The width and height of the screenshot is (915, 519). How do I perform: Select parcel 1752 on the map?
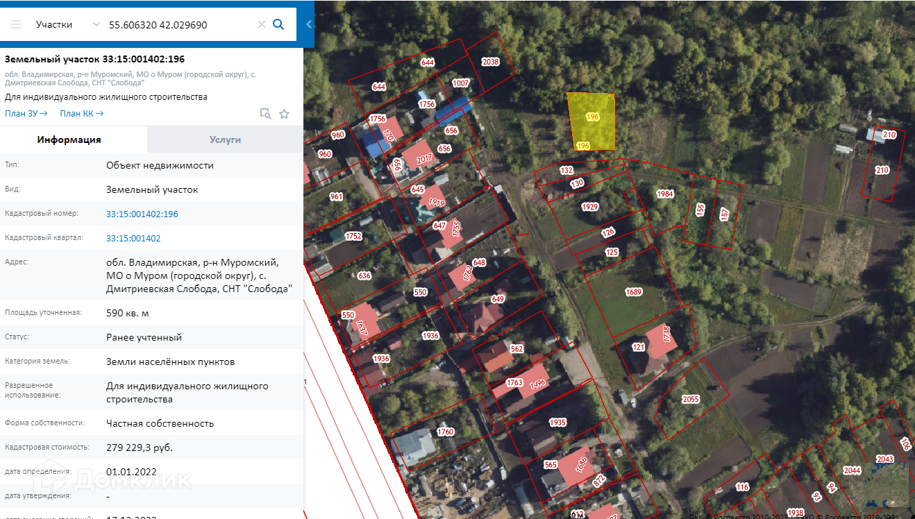pyautogui.click(x=353, y=236)
